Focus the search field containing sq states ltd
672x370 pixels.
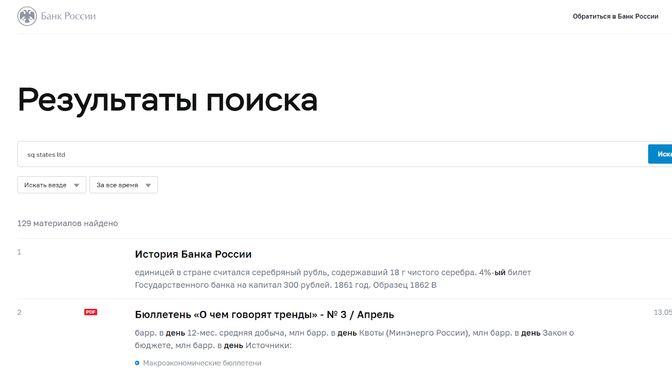[x=332, y=154]
